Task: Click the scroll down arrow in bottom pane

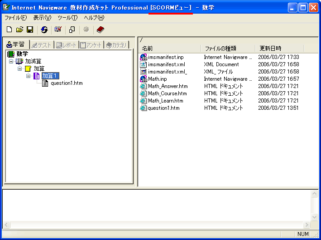Action: [314, 217]
